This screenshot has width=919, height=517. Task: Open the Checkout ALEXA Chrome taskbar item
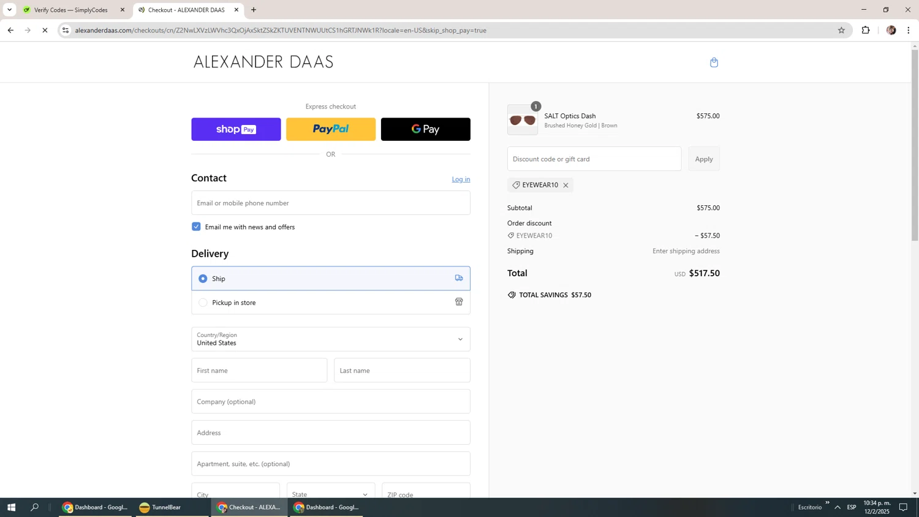point(249,507)
